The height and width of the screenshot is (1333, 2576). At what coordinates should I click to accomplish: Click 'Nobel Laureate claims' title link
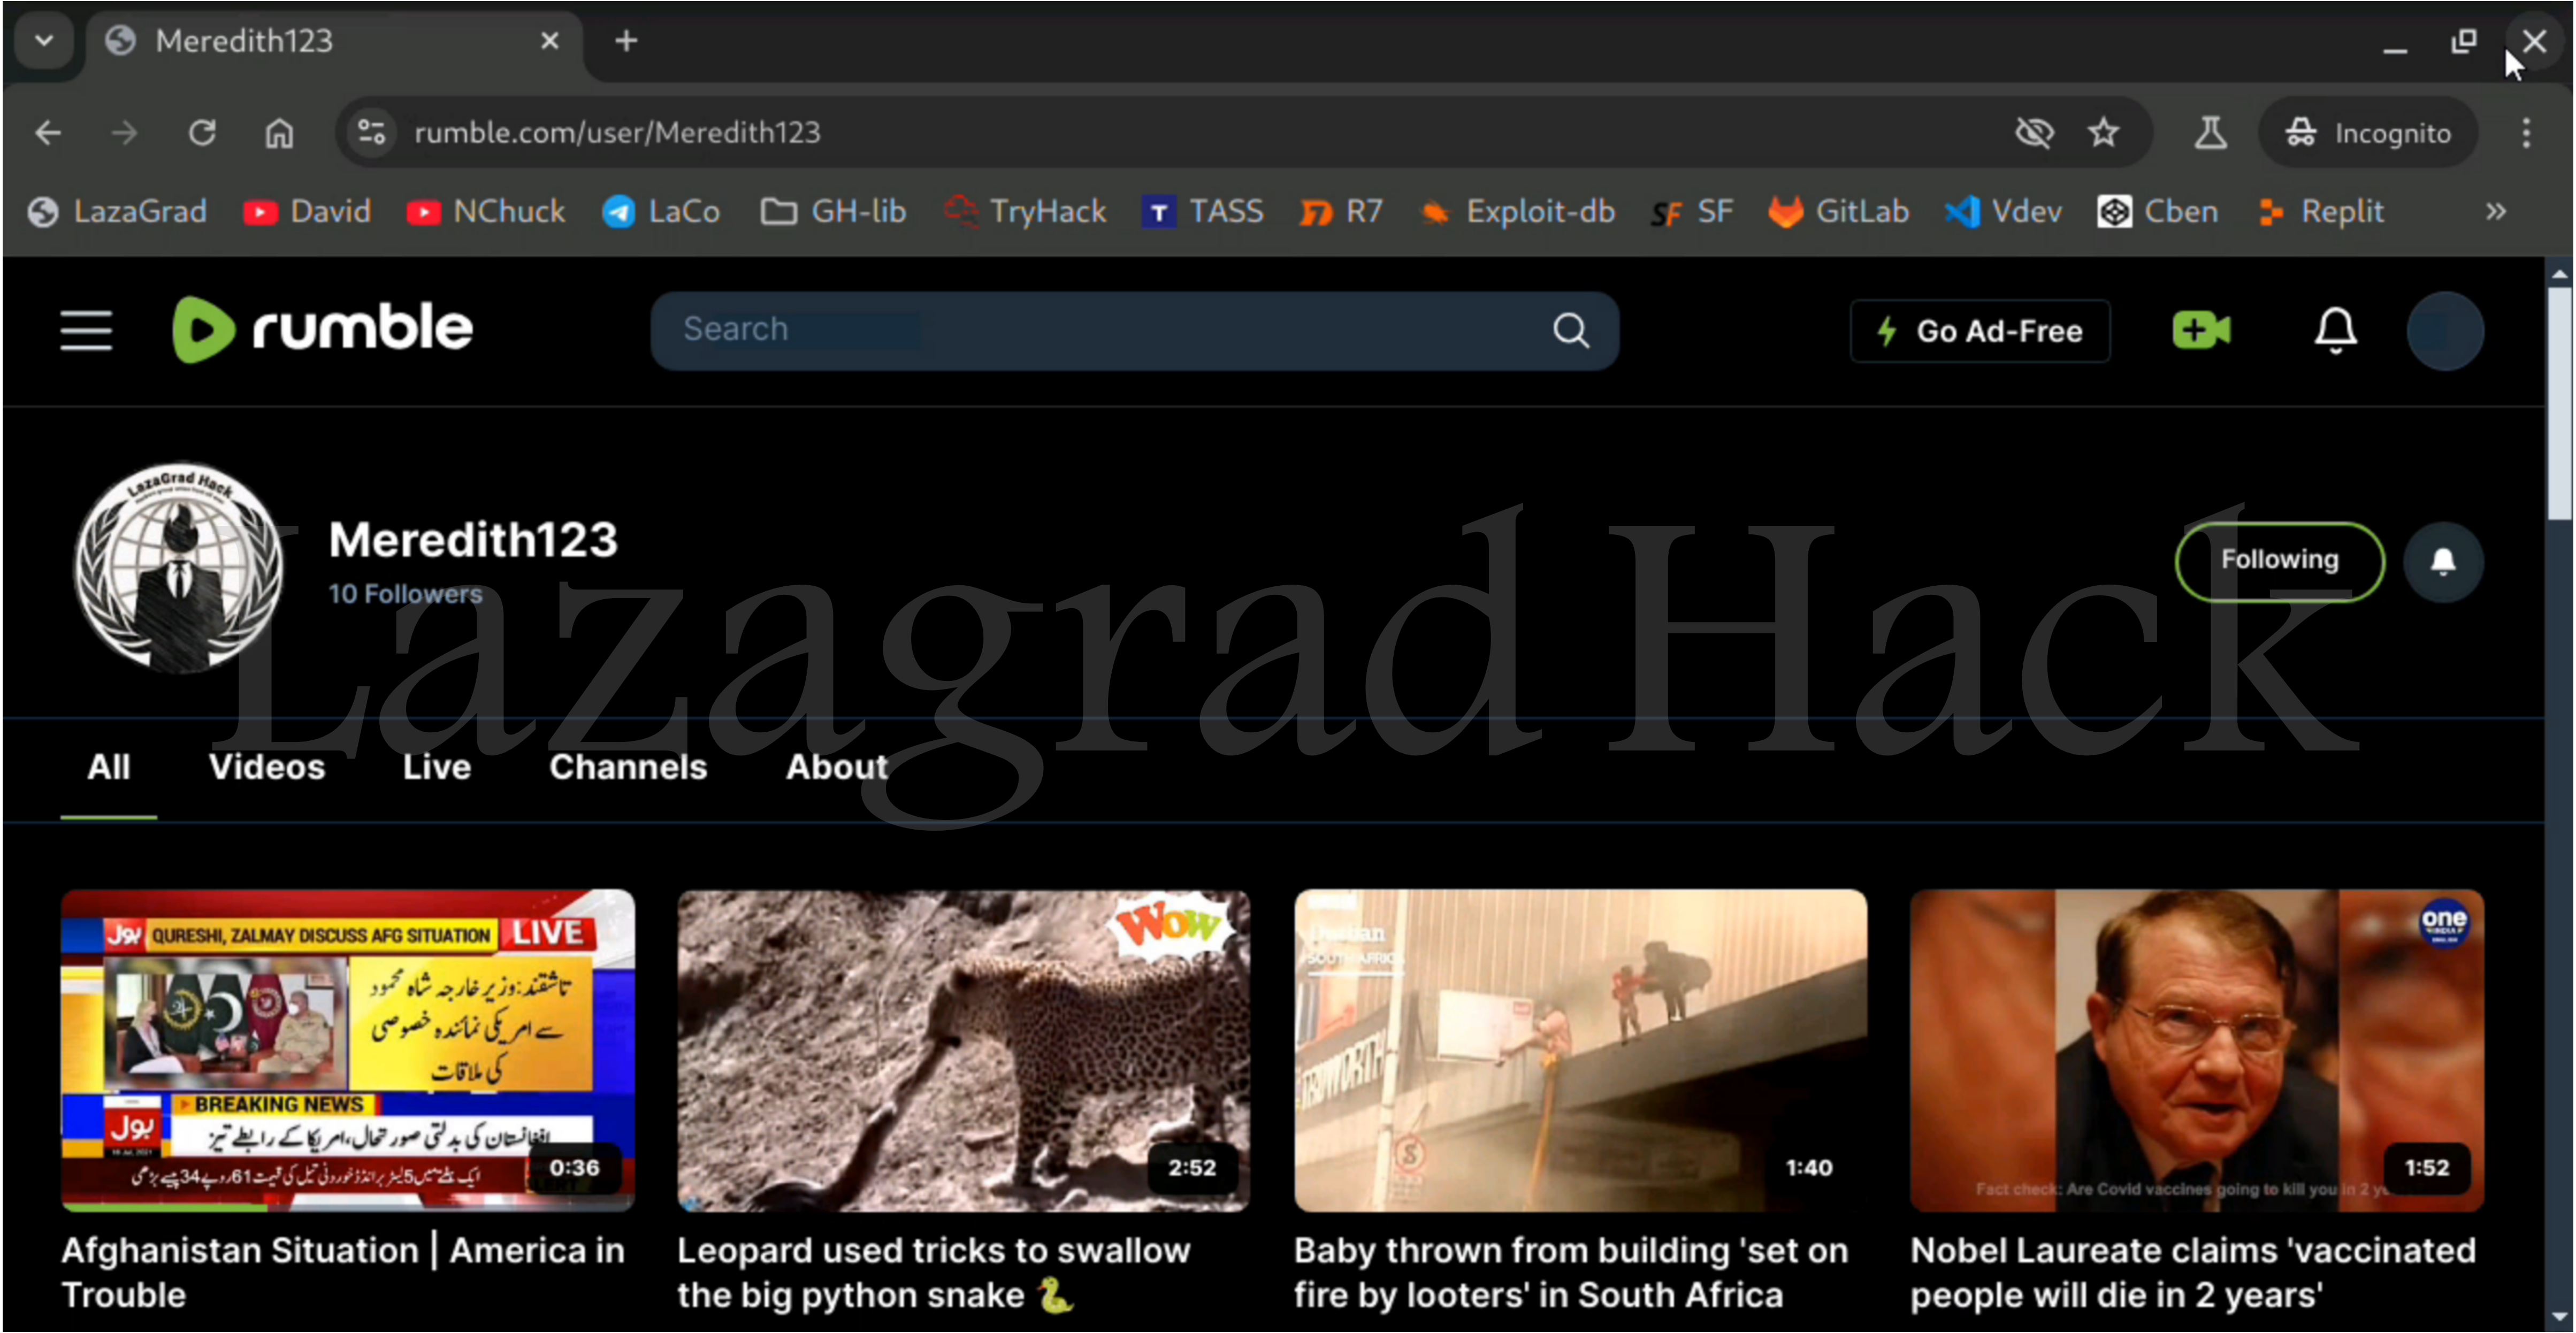point(2193,1272)
